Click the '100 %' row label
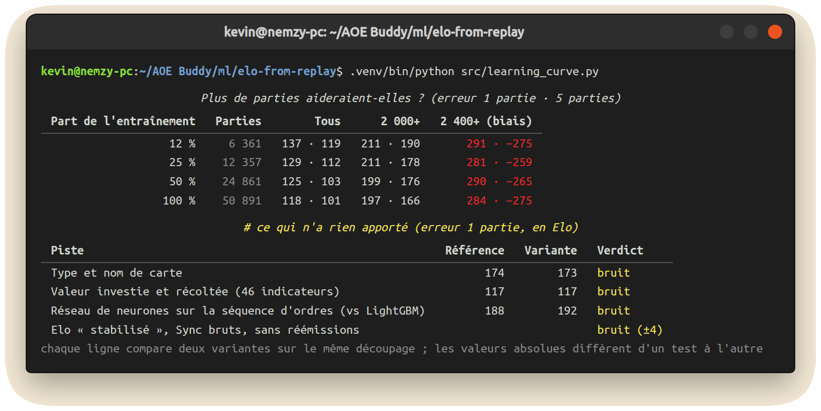The image size is (821, 411). [x=179, y=201]
